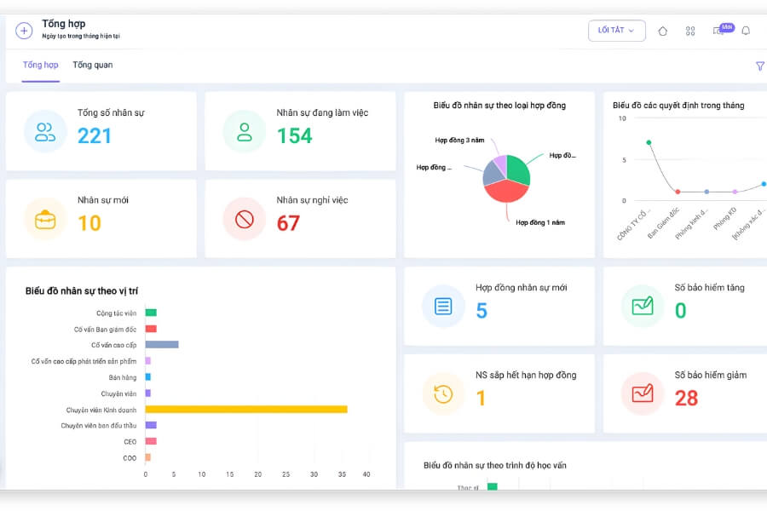The width and height of the screenshot is (767, 511).
Task: Click the Nhân sự nghỉ việc prohibited icon
Action: [x=245, y=220]
